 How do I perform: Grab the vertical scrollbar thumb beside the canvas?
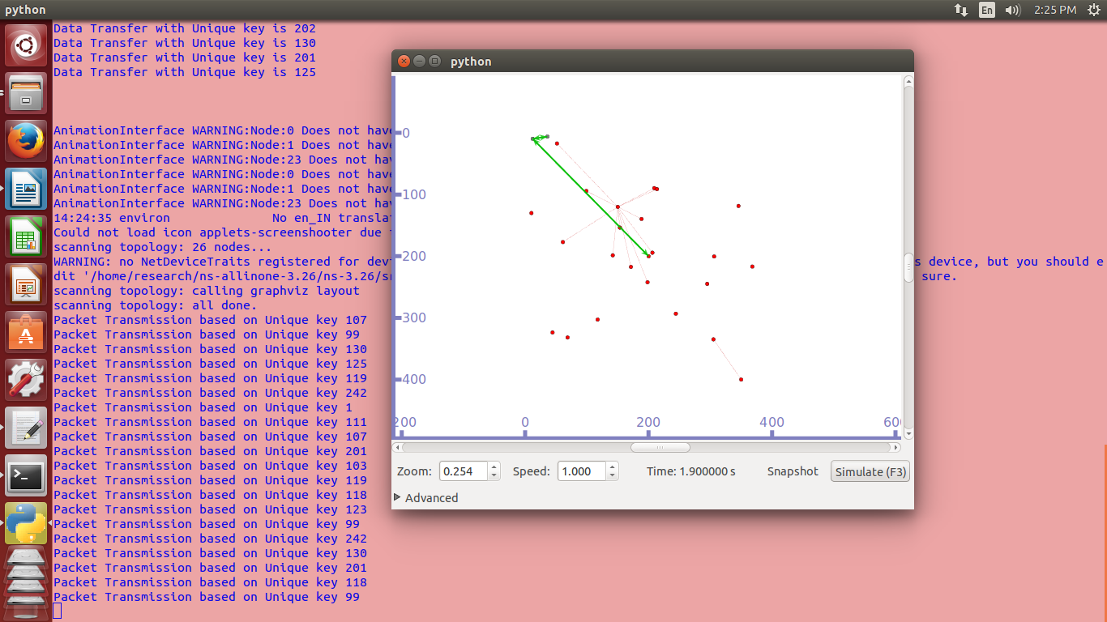[x=908, y=267]
